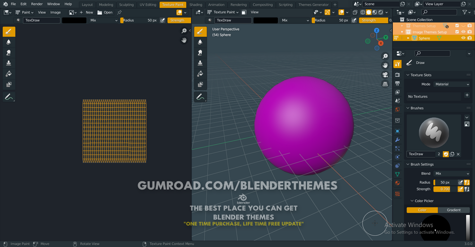Enable solid viewport shading mode
This screenshot has height=247, width=475.
point(369,12)
